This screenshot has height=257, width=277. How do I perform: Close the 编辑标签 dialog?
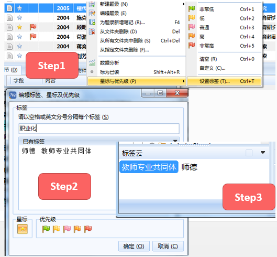pos(177,93)
